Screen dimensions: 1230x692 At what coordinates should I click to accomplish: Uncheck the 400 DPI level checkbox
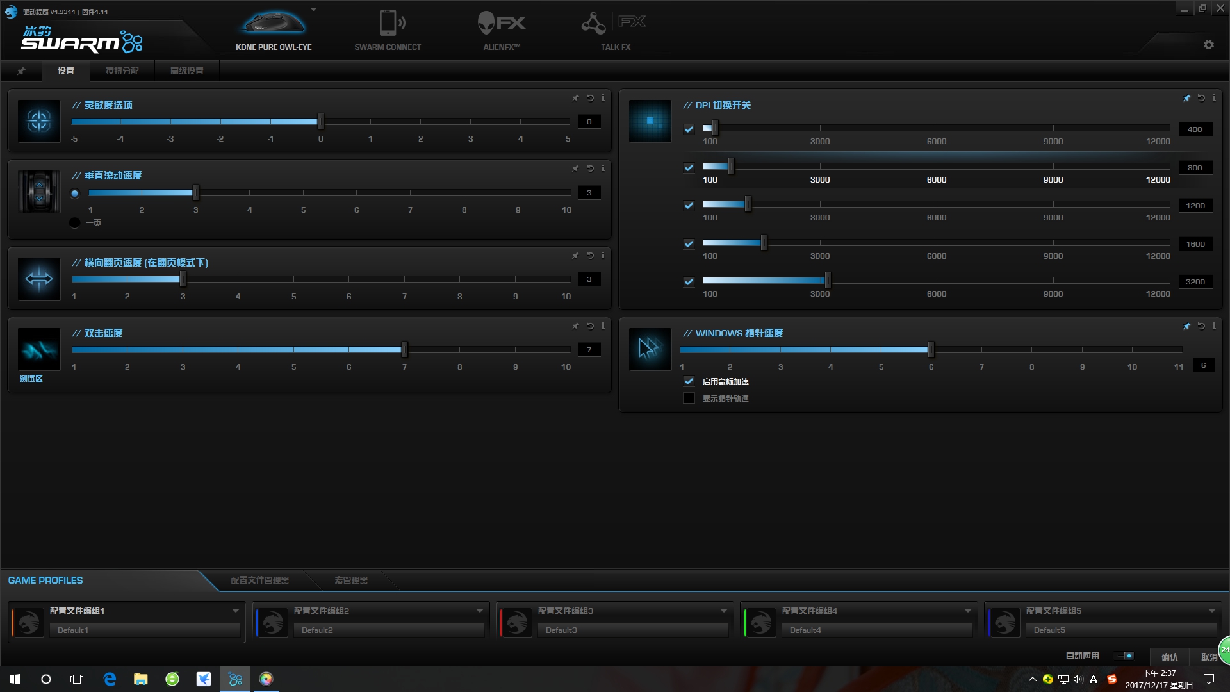(689, 129)
